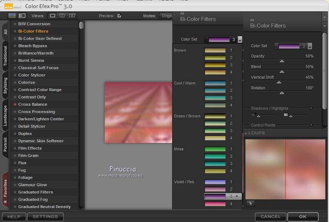
Task: Toggle the Preview checkbox
Action: (x=119, y=16)
